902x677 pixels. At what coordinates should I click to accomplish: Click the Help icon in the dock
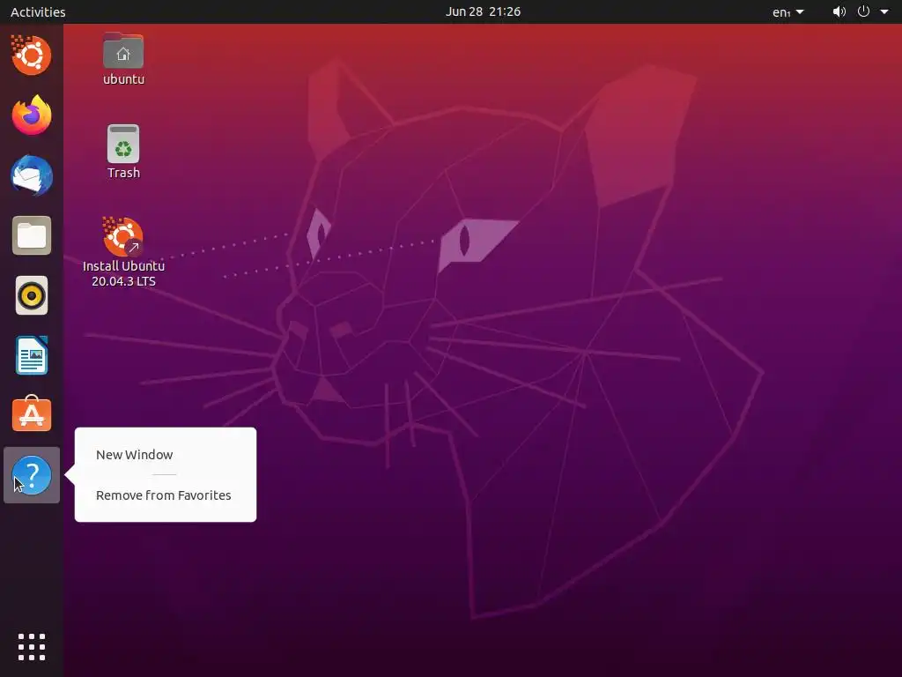tap(32, 475)
